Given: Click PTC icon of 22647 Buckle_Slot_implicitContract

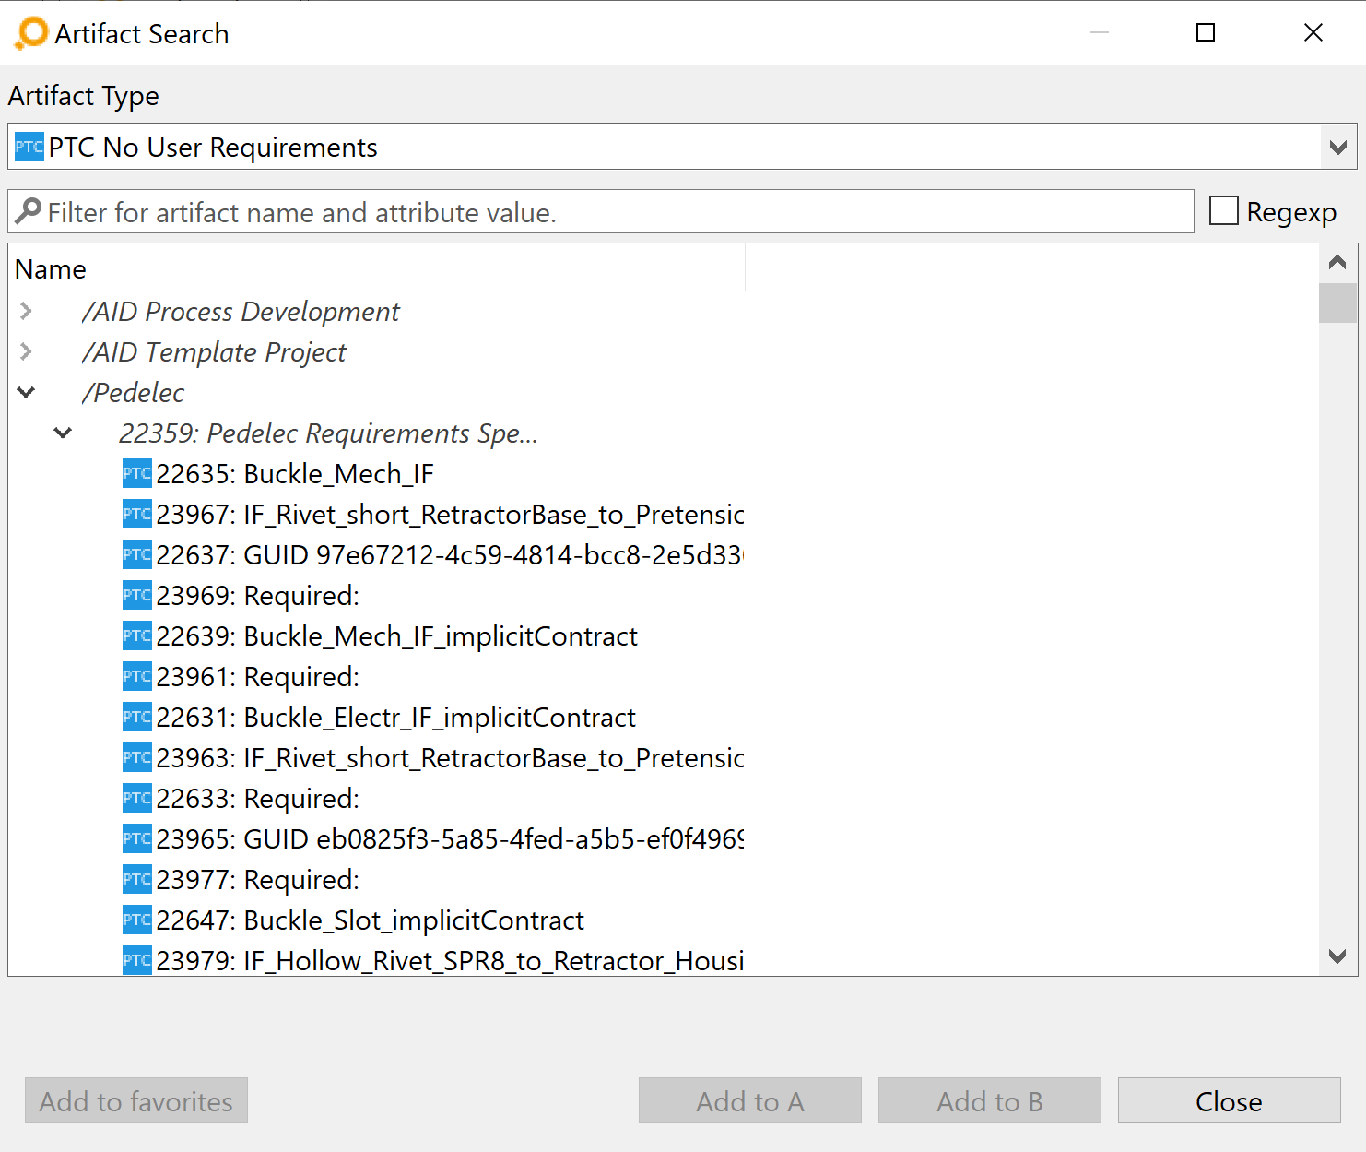Looking at the screenshot, I should point(137,920).
